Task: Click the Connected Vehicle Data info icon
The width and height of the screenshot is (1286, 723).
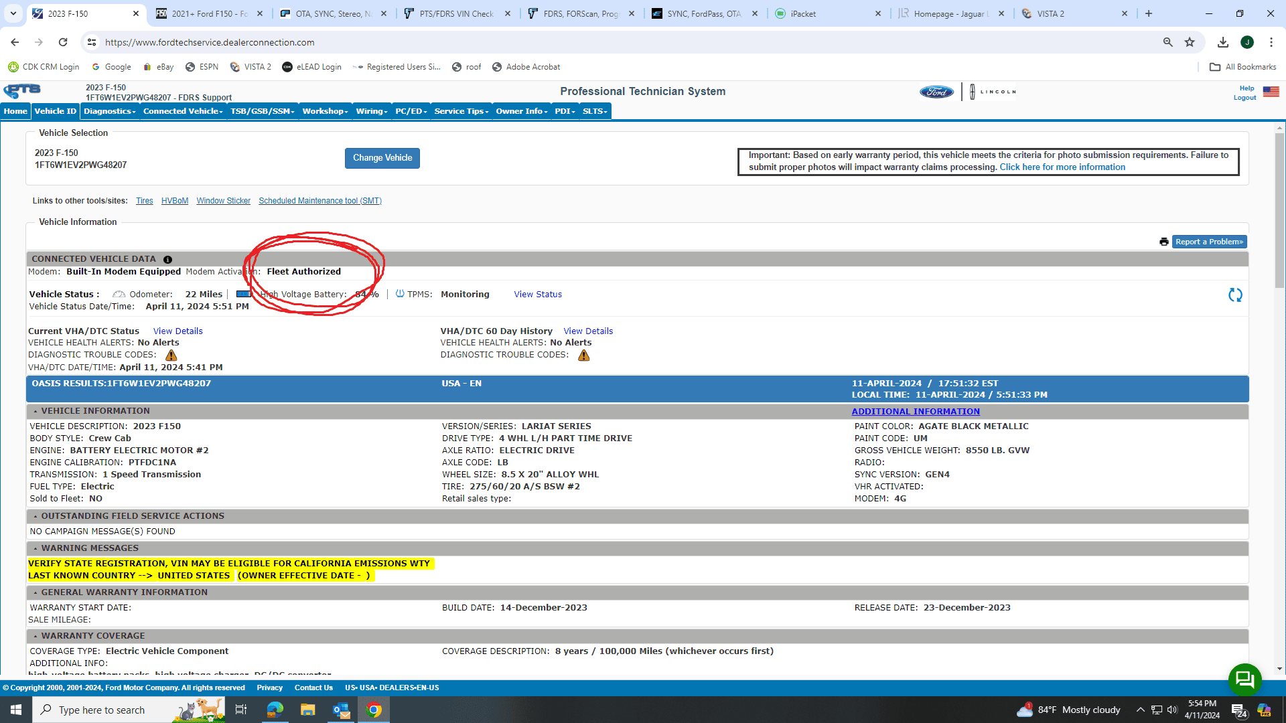Action: (x=167, y=260)
